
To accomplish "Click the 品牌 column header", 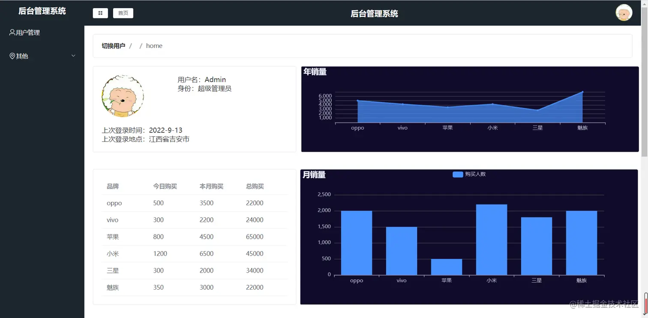I will coord(113,186).
